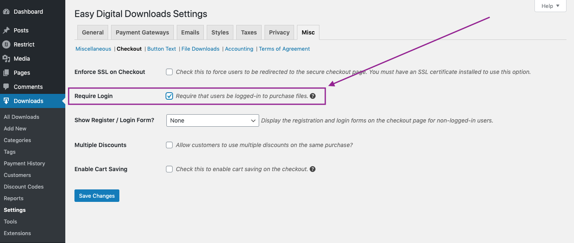This screenshot has width=574, height=243.
Task: Switch to the Payment Gateways tab
Action: (142, 32)
